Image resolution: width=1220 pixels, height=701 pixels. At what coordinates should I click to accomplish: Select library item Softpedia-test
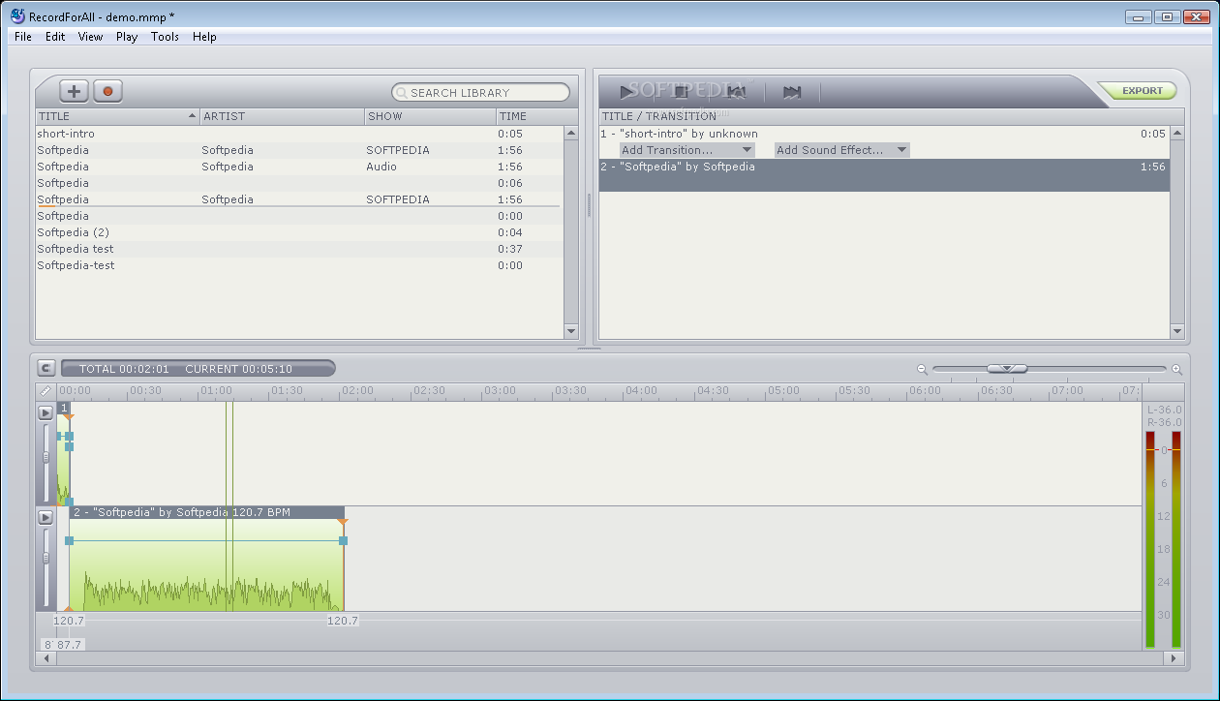pyautogui.click(x=299, y=265)
